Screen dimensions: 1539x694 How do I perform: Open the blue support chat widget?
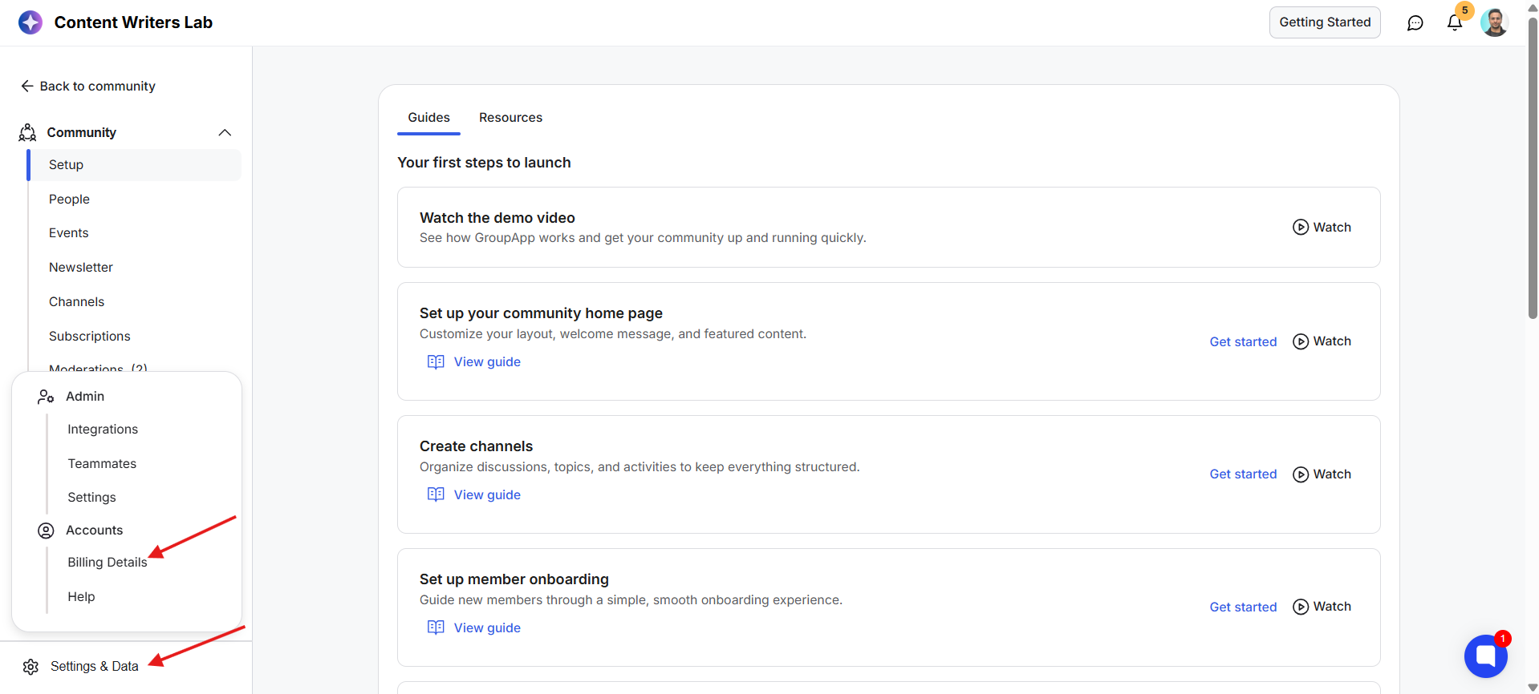pos(1485,656)
